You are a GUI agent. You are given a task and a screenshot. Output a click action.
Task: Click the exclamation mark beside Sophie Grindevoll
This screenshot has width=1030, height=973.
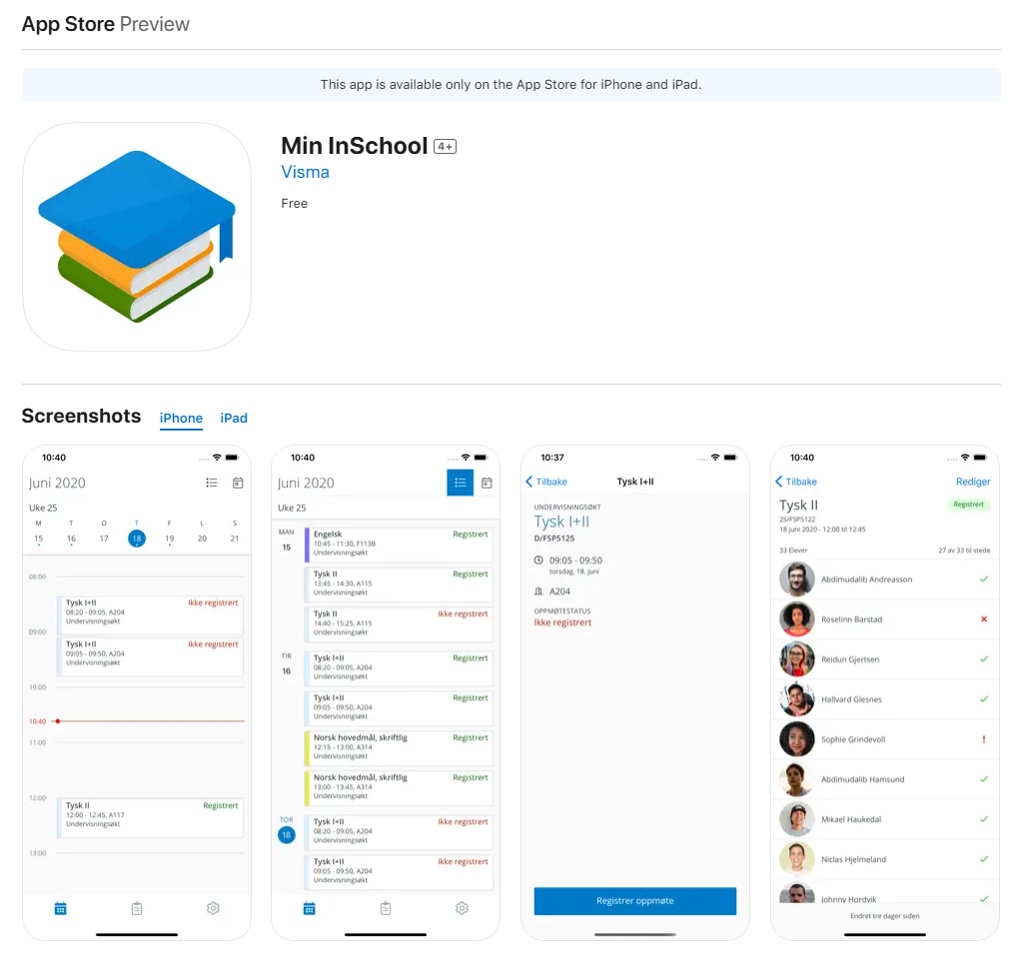983,739
